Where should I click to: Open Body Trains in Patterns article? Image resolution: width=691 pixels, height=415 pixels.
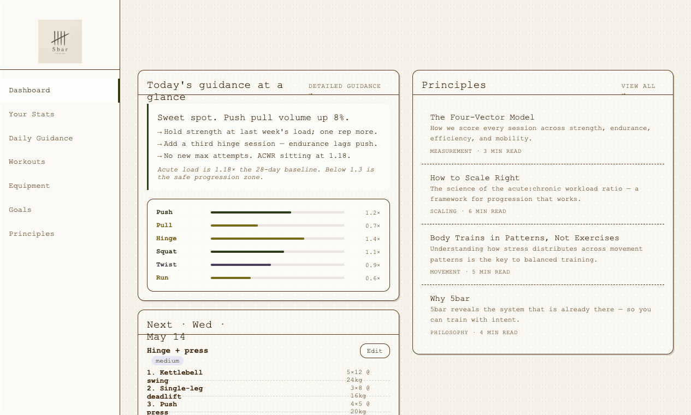(x=543, y=254)
